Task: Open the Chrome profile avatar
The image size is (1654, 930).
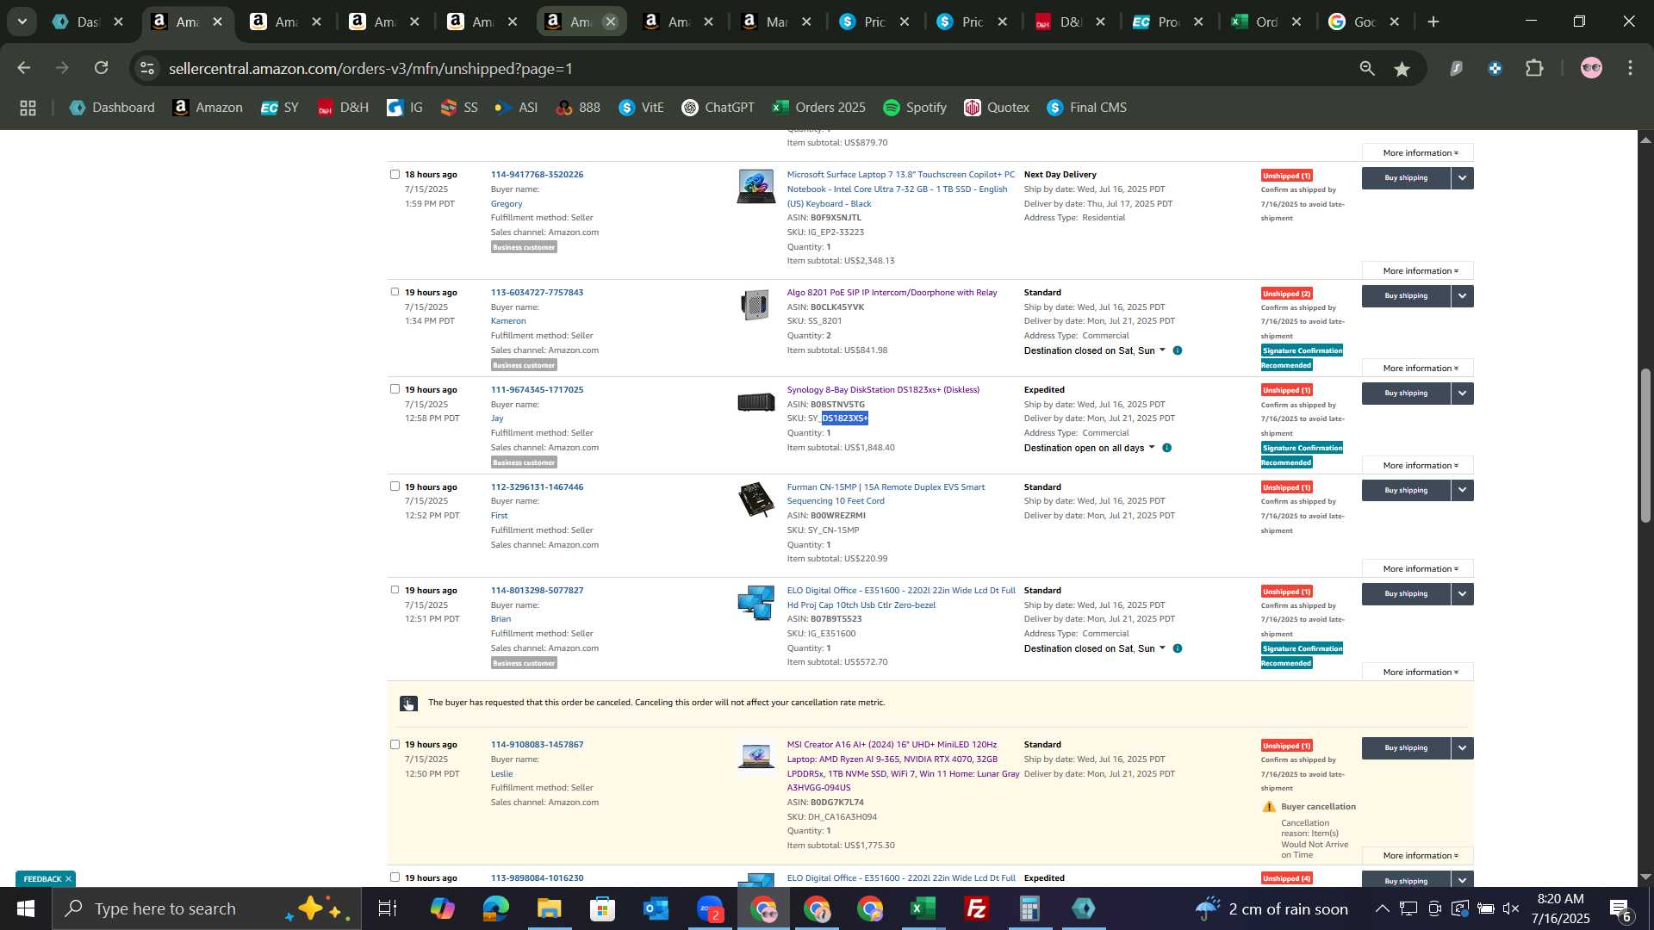Action: coord(1591,68)
